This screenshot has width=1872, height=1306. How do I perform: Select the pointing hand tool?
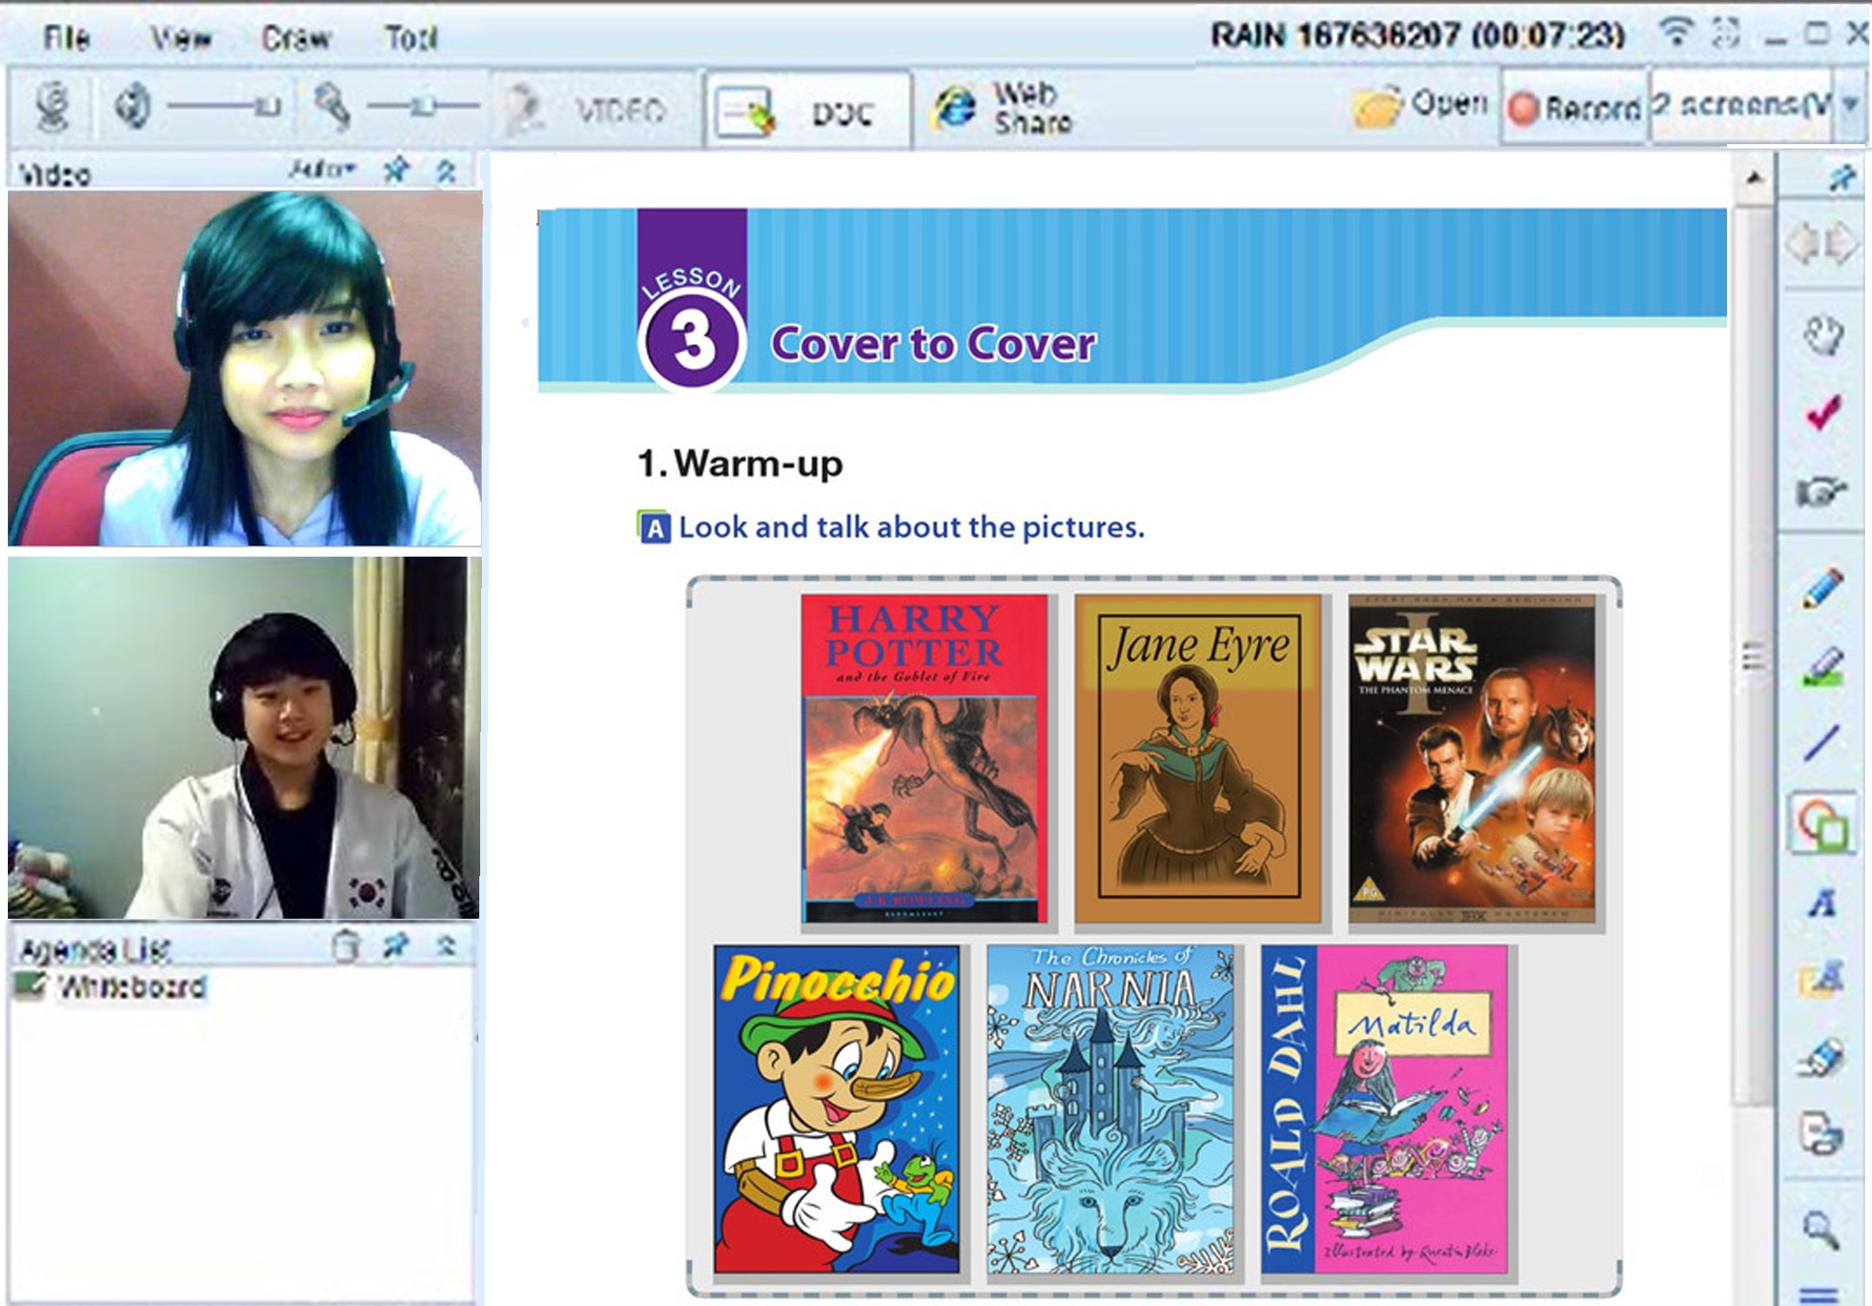click(x=1821, y=492)
